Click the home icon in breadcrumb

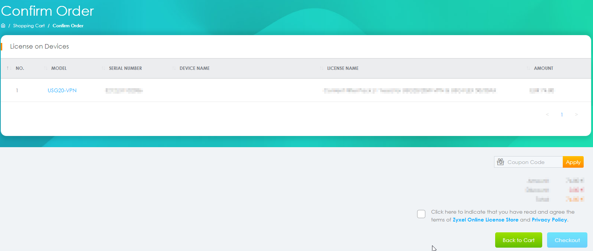click(x=3, y=26)
